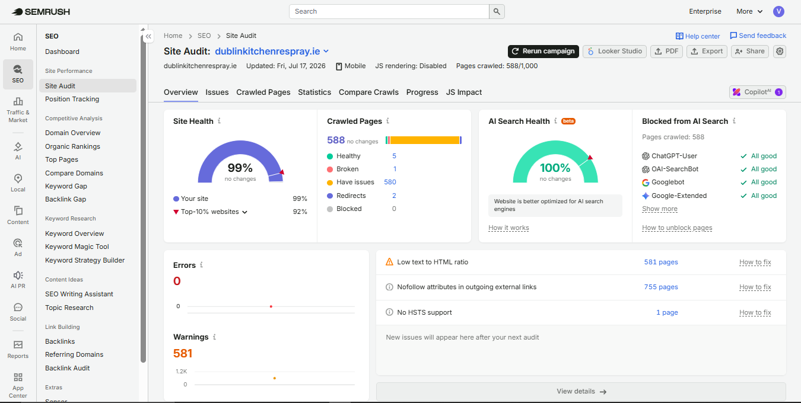Open 581 pages link for Low text ratio
The image size is (801, 403).
point(661,262)
